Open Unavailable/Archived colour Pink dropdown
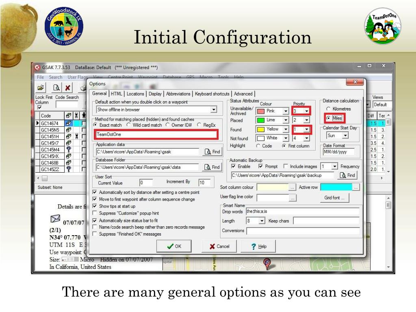The width and height of the screenshot is (416, 312). click(x=286, y=111)
